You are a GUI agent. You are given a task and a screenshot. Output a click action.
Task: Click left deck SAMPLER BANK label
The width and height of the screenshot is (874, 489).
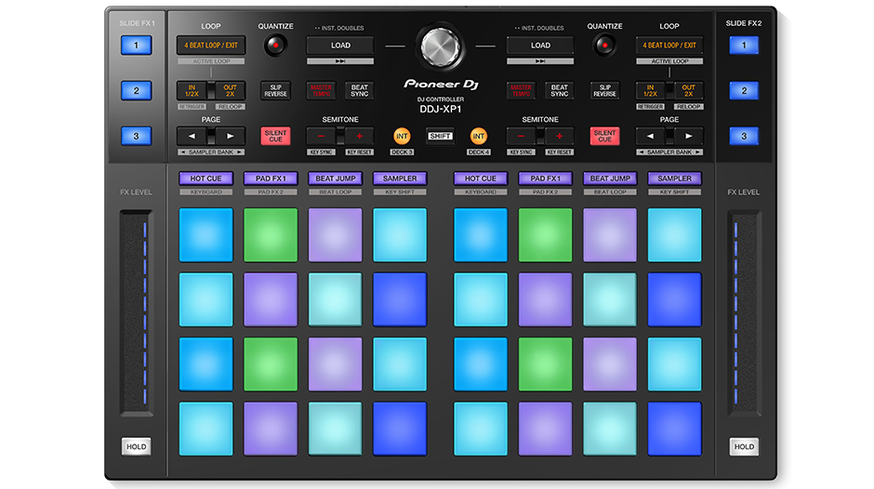pyautogui.click(x=211, y=152)
